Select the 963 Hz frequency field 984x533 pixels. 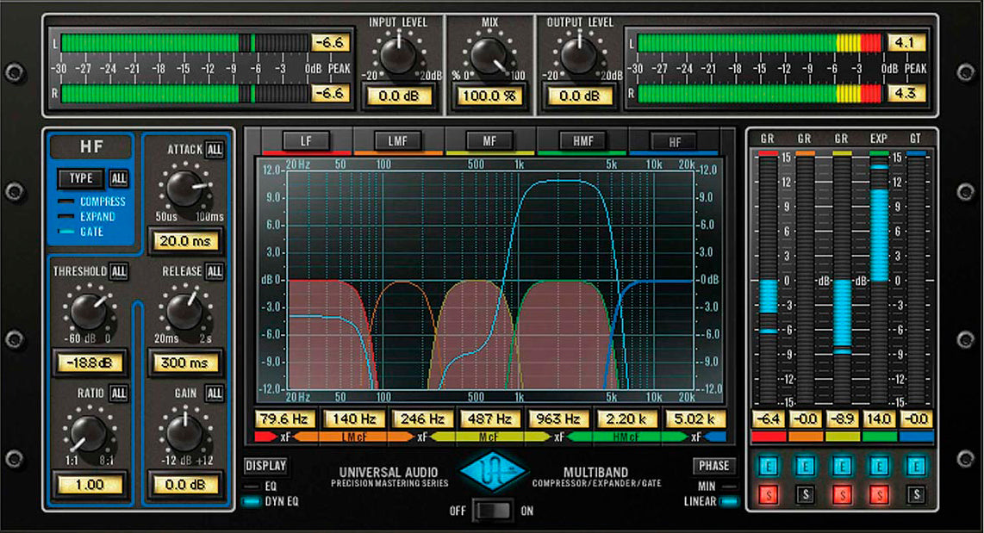[x=558, y=419]
